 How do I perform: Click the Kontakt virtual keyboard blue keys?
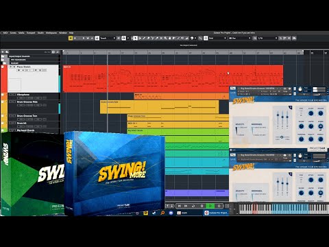pyautogui.click(x=289, y=209)
